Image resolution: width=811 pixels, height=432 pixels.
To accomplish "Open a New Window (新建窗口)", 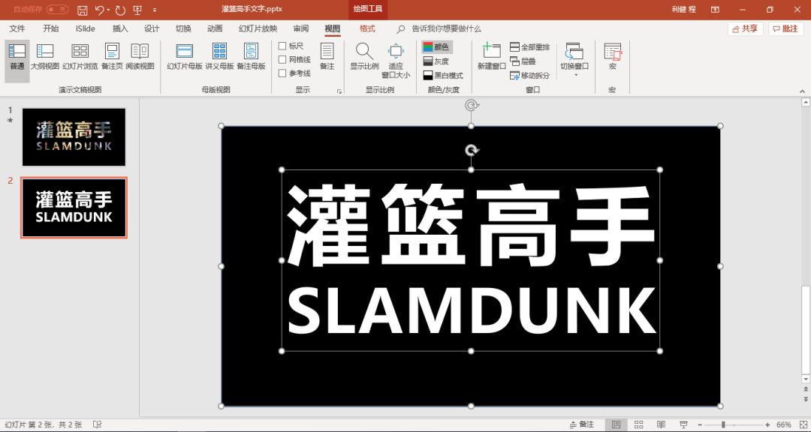I will coord(492,52).
